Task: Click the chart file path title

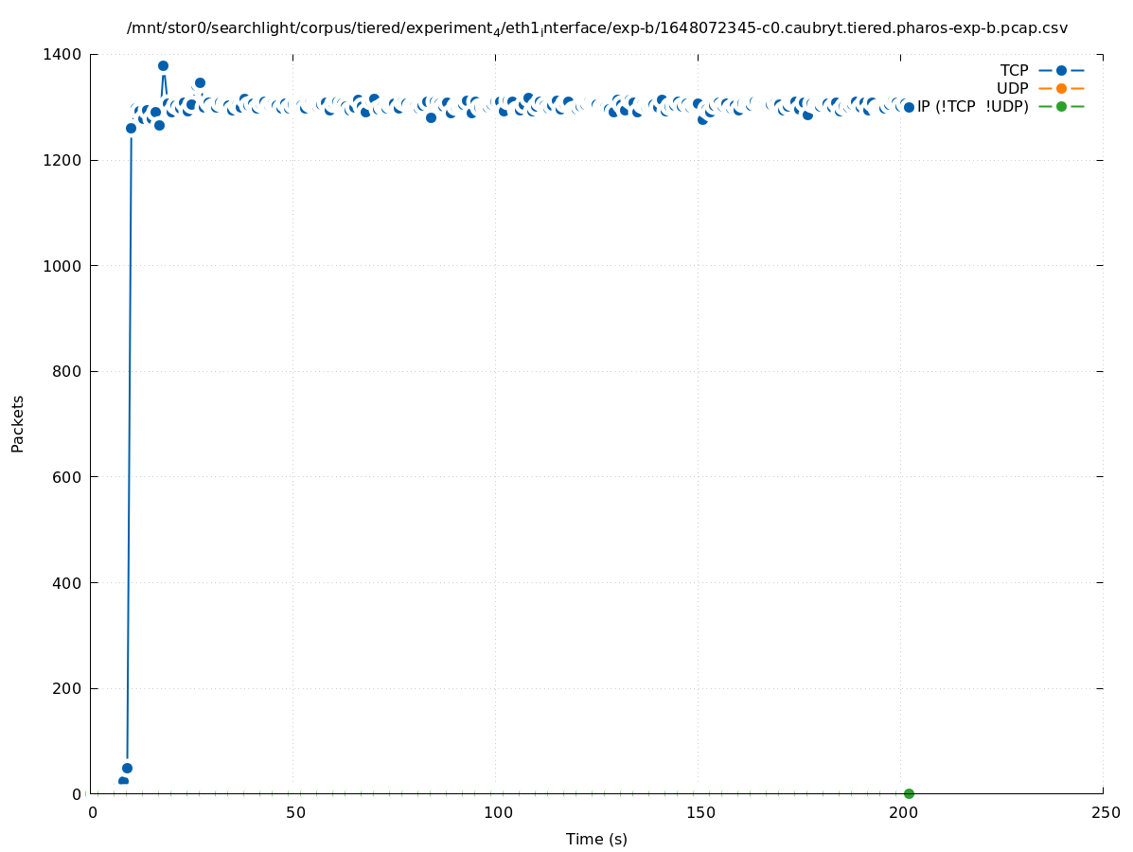Action: point(597,28)
